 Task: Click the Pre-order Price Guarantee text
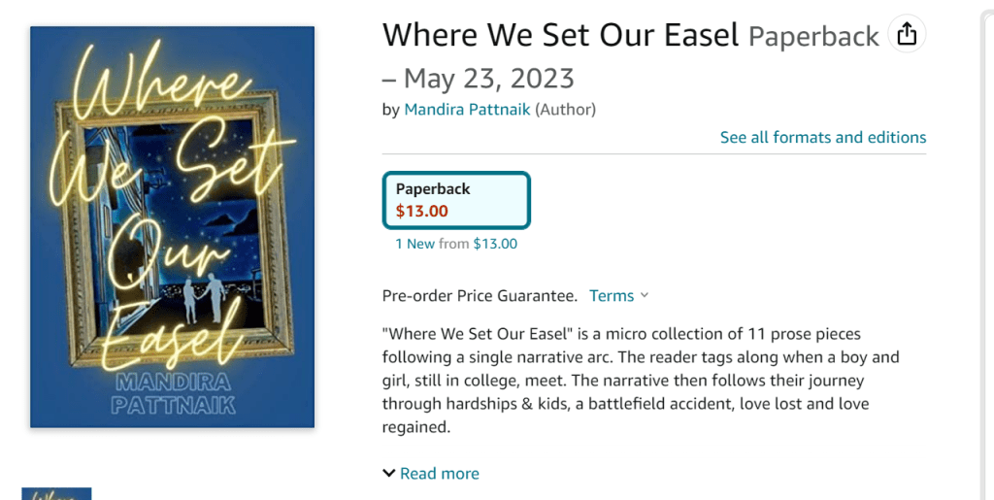(480, 296)
